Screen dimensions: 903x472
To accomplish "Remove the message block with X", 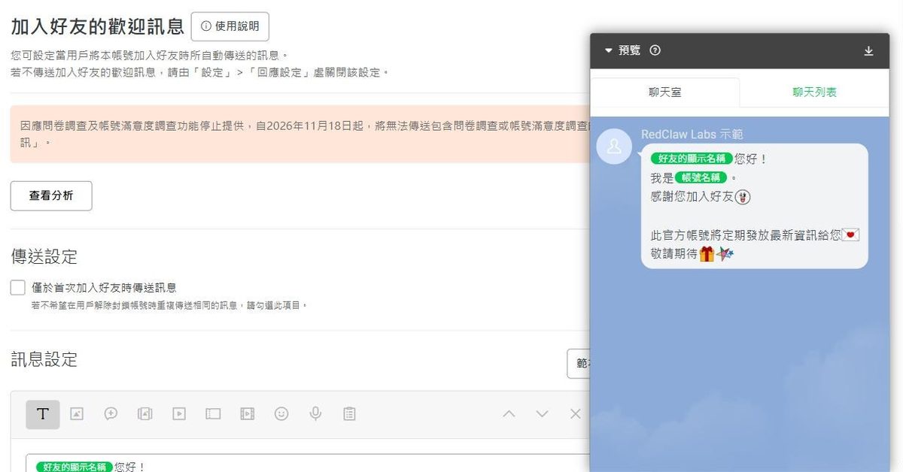I will 575,413.
